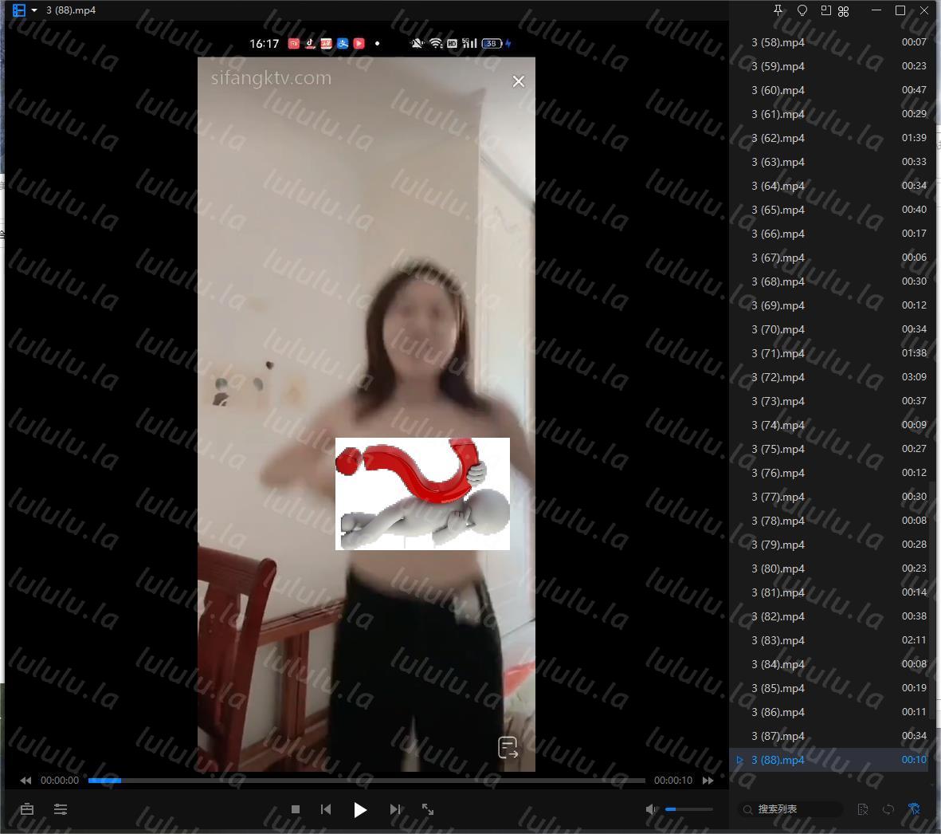Open the main menu dropdown arrow
The image size is (941, 834).
pos(34,10)
